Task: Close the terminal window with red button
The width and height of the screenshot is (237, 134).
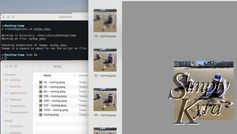Action: [4, 17]
